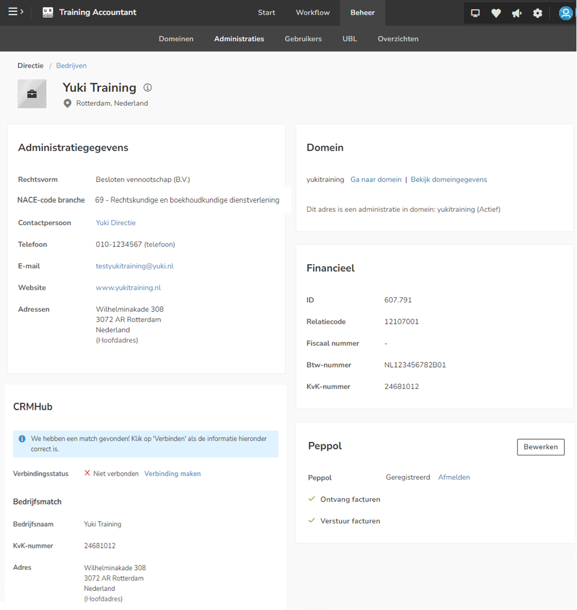Click the Bedrijven breadcrumb link
Viewport: 577px width, 610px height.
click(71, 66)
